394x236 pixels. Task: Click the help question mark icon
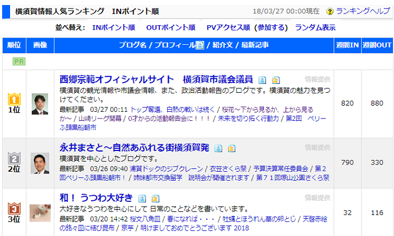330,11
